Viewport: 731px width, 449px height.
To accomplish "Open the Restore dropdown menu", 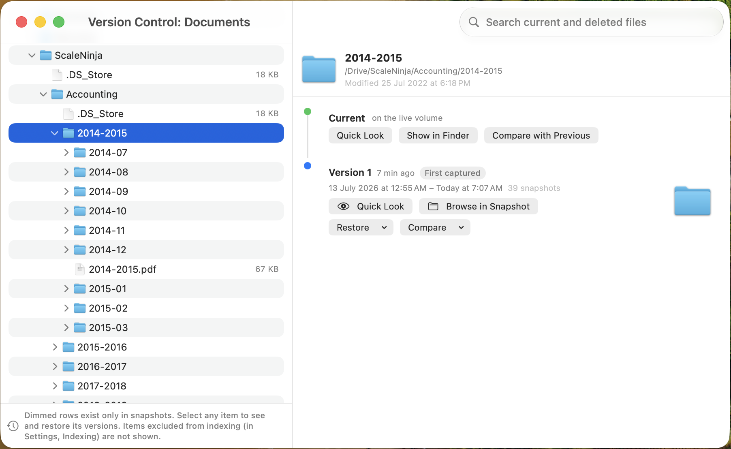I will tap(361, 227).
